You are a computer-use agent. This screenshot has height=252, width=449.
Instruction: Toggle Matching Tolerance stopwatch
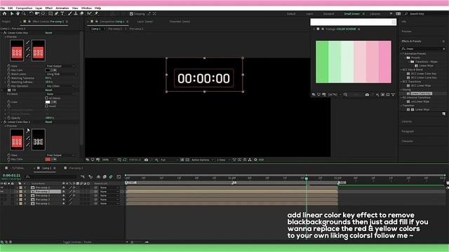[9, 78]
